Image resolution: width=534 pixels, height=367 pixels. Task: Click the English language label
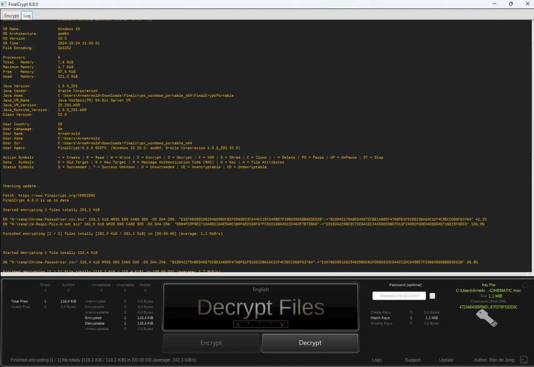click(x=261, y=290)
